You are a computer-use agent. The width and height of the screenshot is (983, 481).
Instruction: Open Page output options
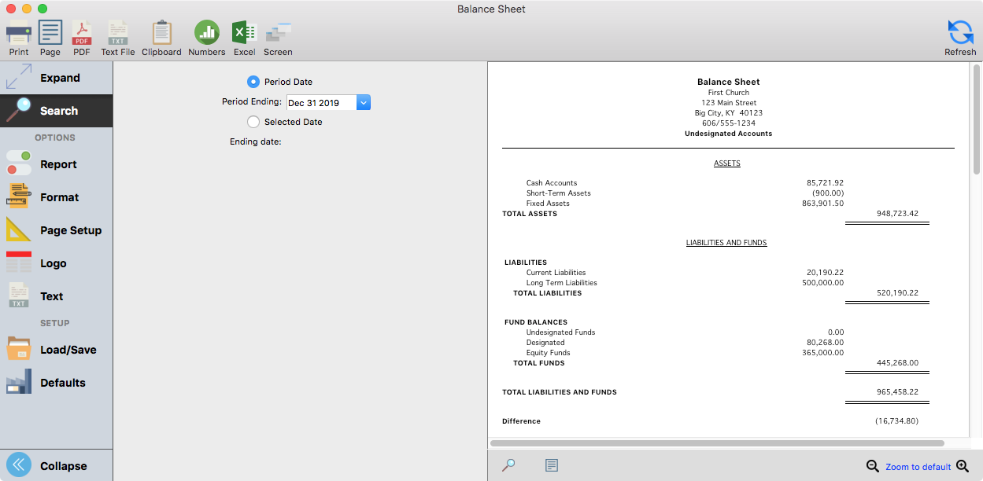point(50,37)
